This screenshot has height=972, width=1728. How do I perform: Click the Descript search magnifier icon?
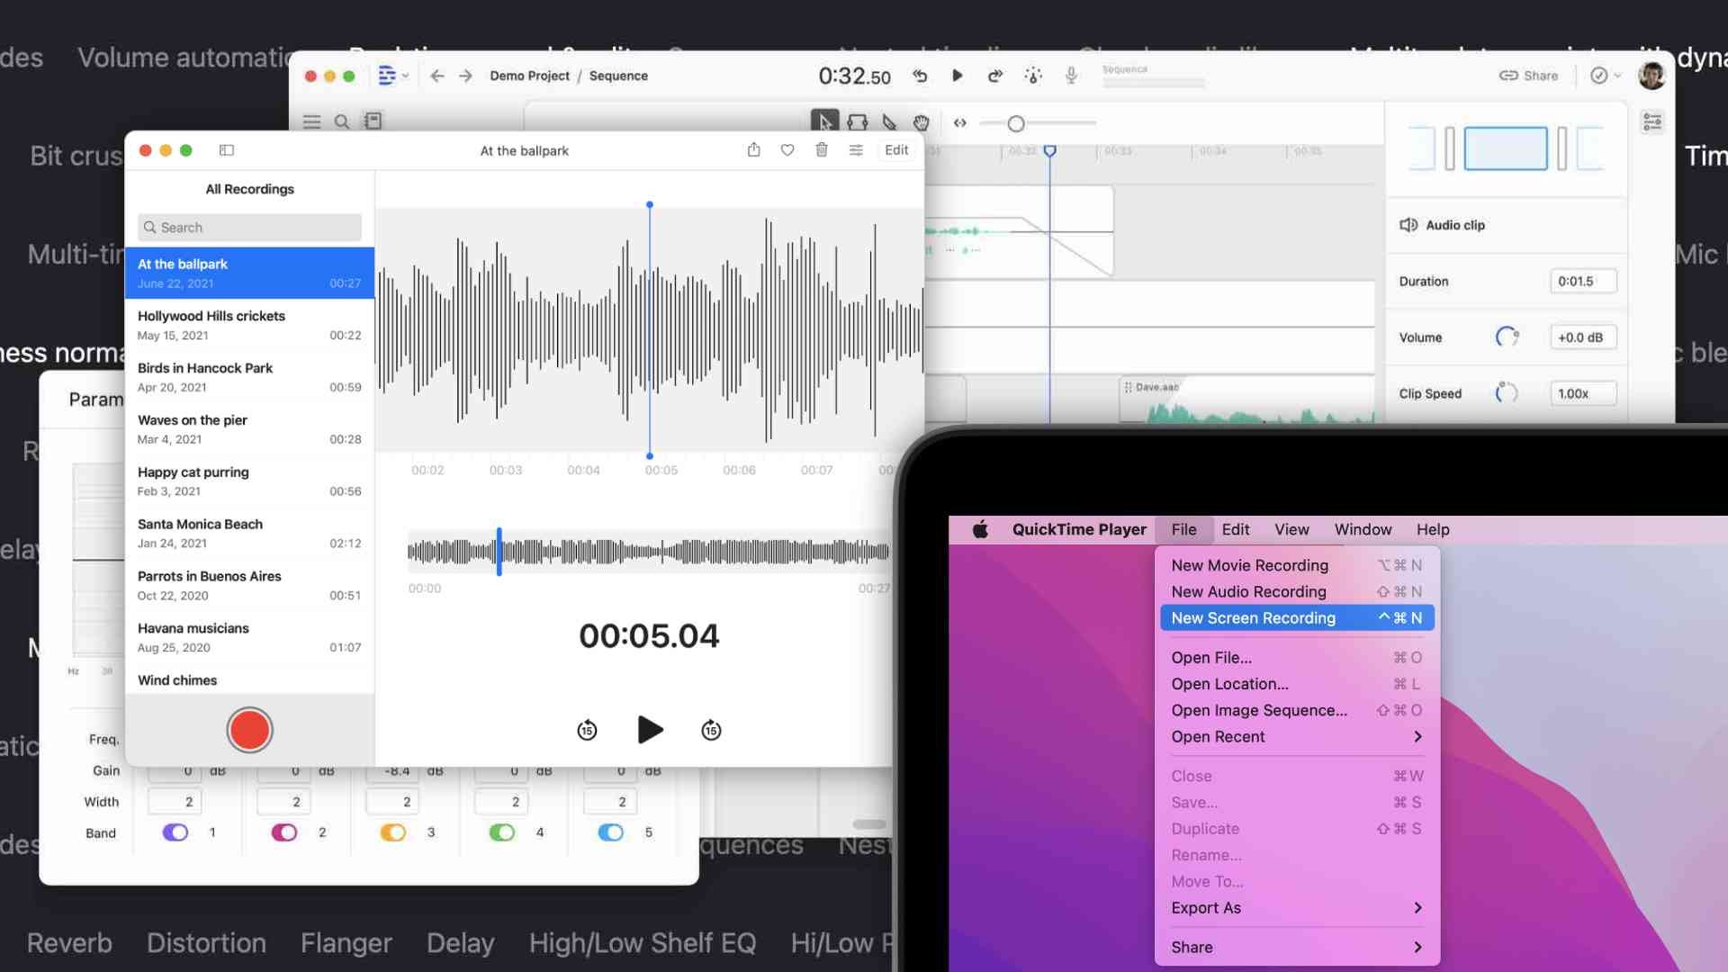tap(342, 121)
